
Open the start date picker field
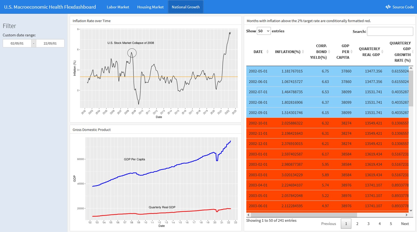(17, 43)
